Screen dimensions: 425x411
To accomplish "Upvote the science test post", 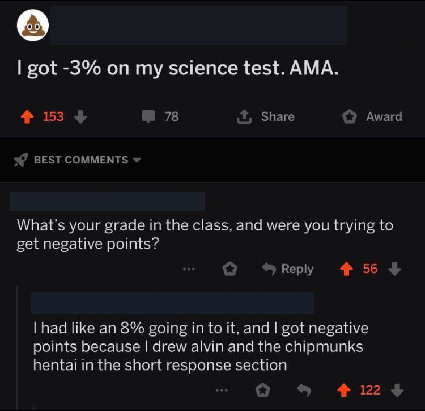I will coord(27,117).
